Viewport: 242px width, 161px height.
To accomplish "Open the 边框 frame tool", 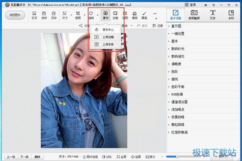I will [115, 15].
